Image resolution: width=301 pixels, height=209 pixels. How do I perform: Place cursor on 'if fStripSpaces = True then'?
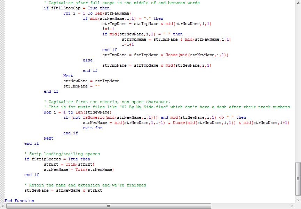(x=57, y=159)
